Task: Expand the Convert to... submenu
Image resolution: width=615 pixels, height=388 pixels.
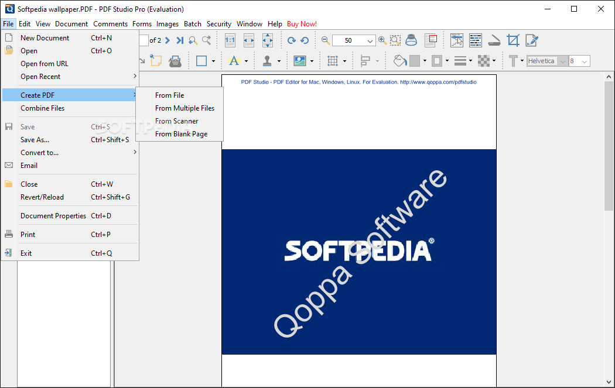Action: 70,153
